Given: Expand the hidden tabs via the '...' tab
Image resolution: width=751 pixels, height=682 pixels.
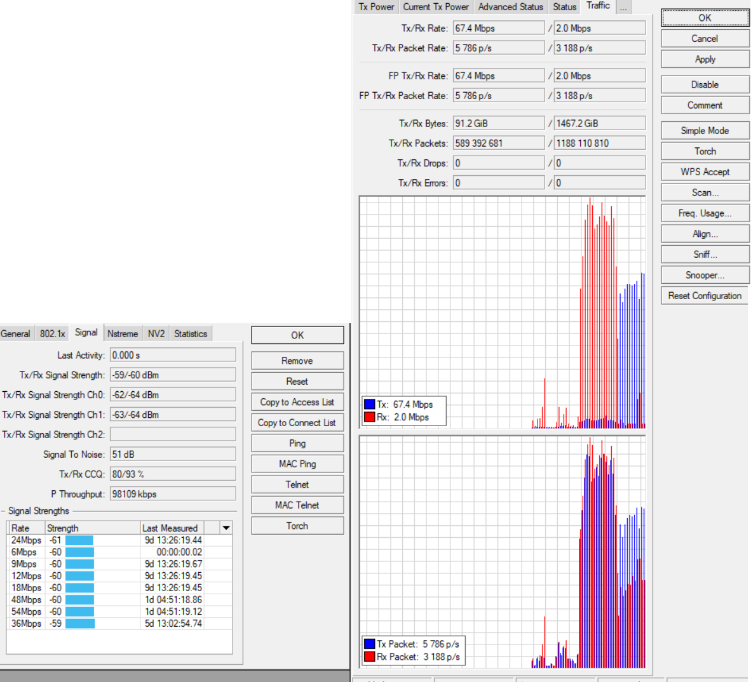Looking at the screenshot, I should point(623,7).
